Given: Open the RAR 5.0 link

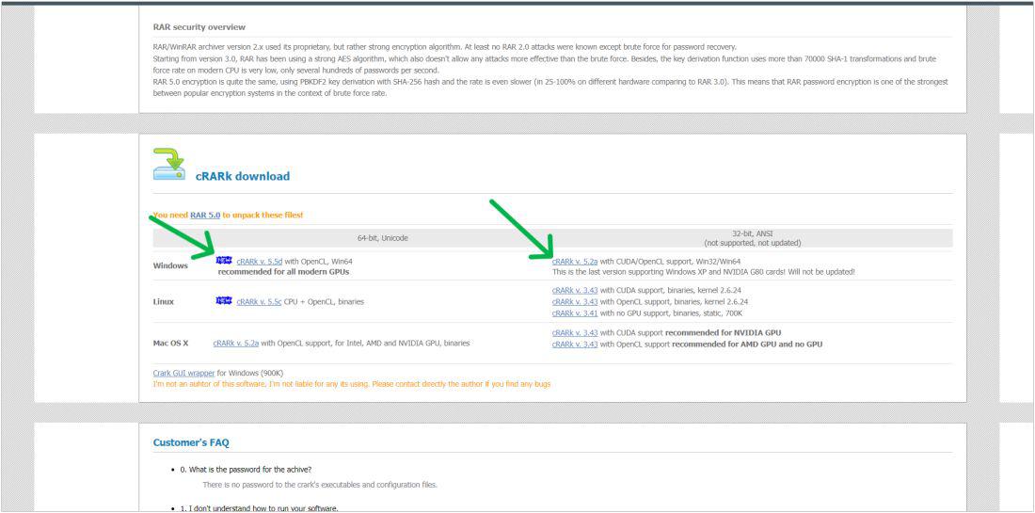Looking at the screenshot, I should [205, 216].
